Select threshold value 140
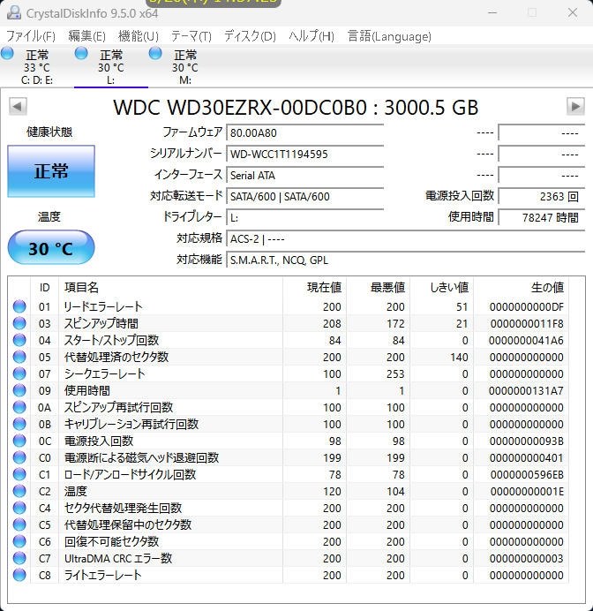Viewport: 593px width, 611px height. (x=459, y=357)
